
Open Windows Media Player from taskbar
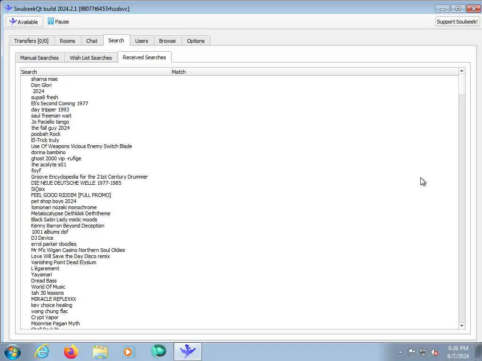point(129,352)
